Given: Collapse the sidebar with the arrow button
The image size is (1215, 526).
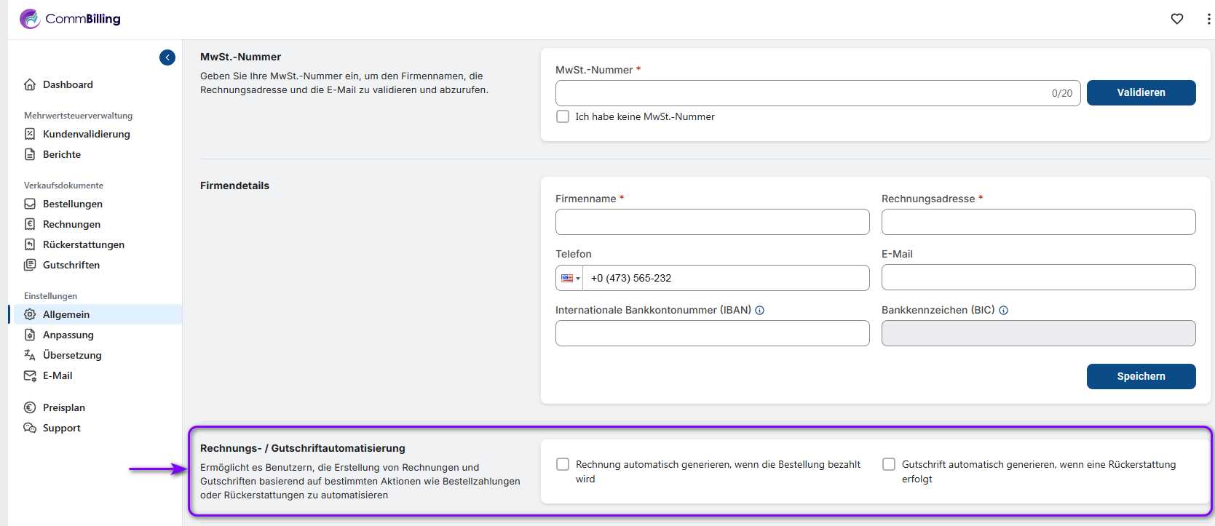Looking at the screenshot, I should point(167,57).
